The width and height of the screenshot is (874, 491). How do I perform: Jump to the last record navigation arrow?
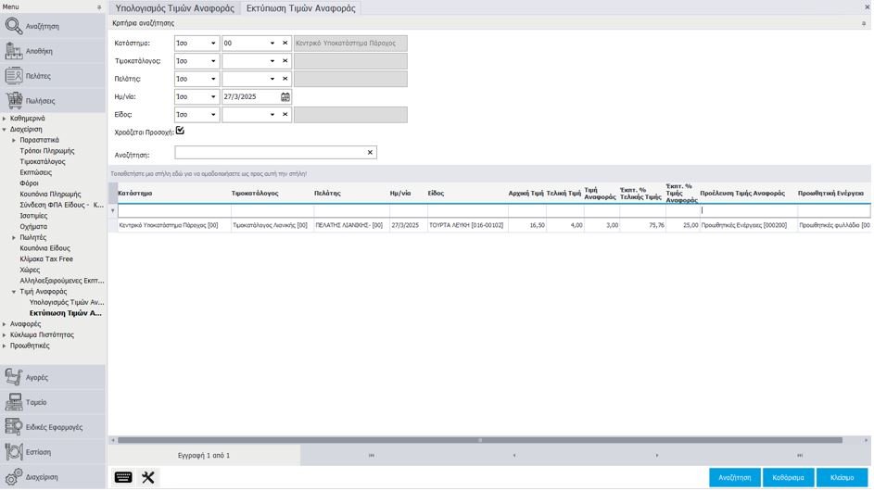799,455
